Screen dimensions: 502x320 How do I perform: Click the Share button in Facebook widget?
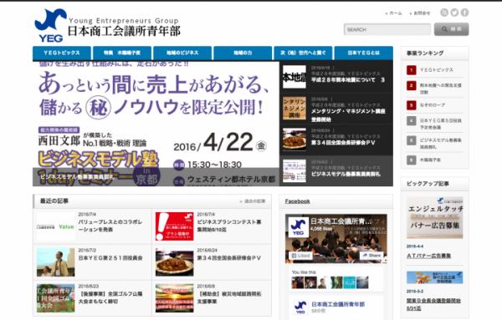point(372,256)
